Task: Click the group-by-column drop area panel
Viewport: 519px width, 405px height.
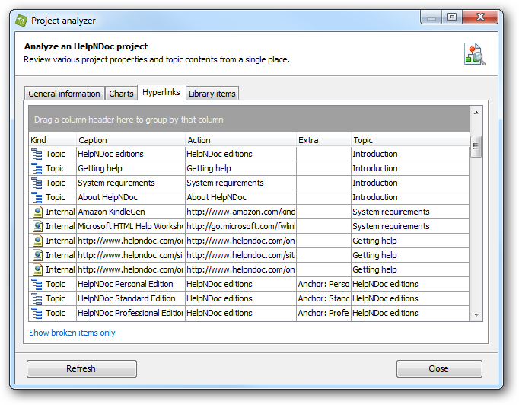Action: point(249,120)
